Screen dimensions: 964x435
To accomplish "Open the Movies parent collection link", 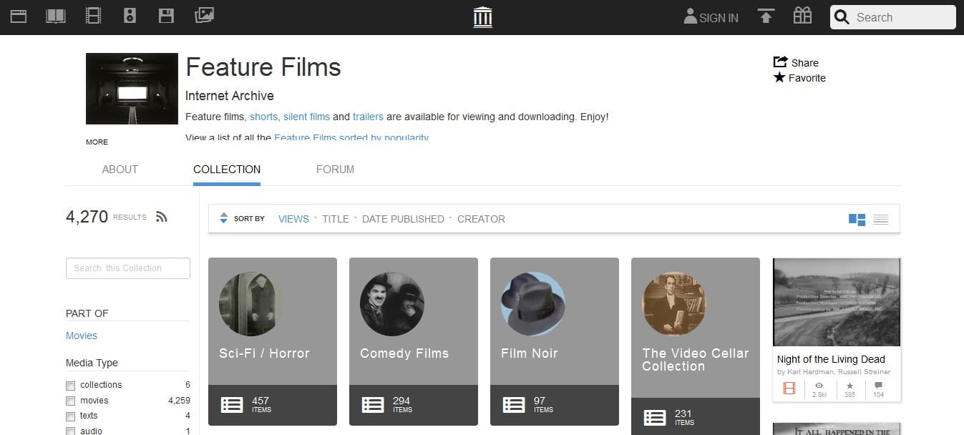I will pyautogui.click(x=82, y=336).
